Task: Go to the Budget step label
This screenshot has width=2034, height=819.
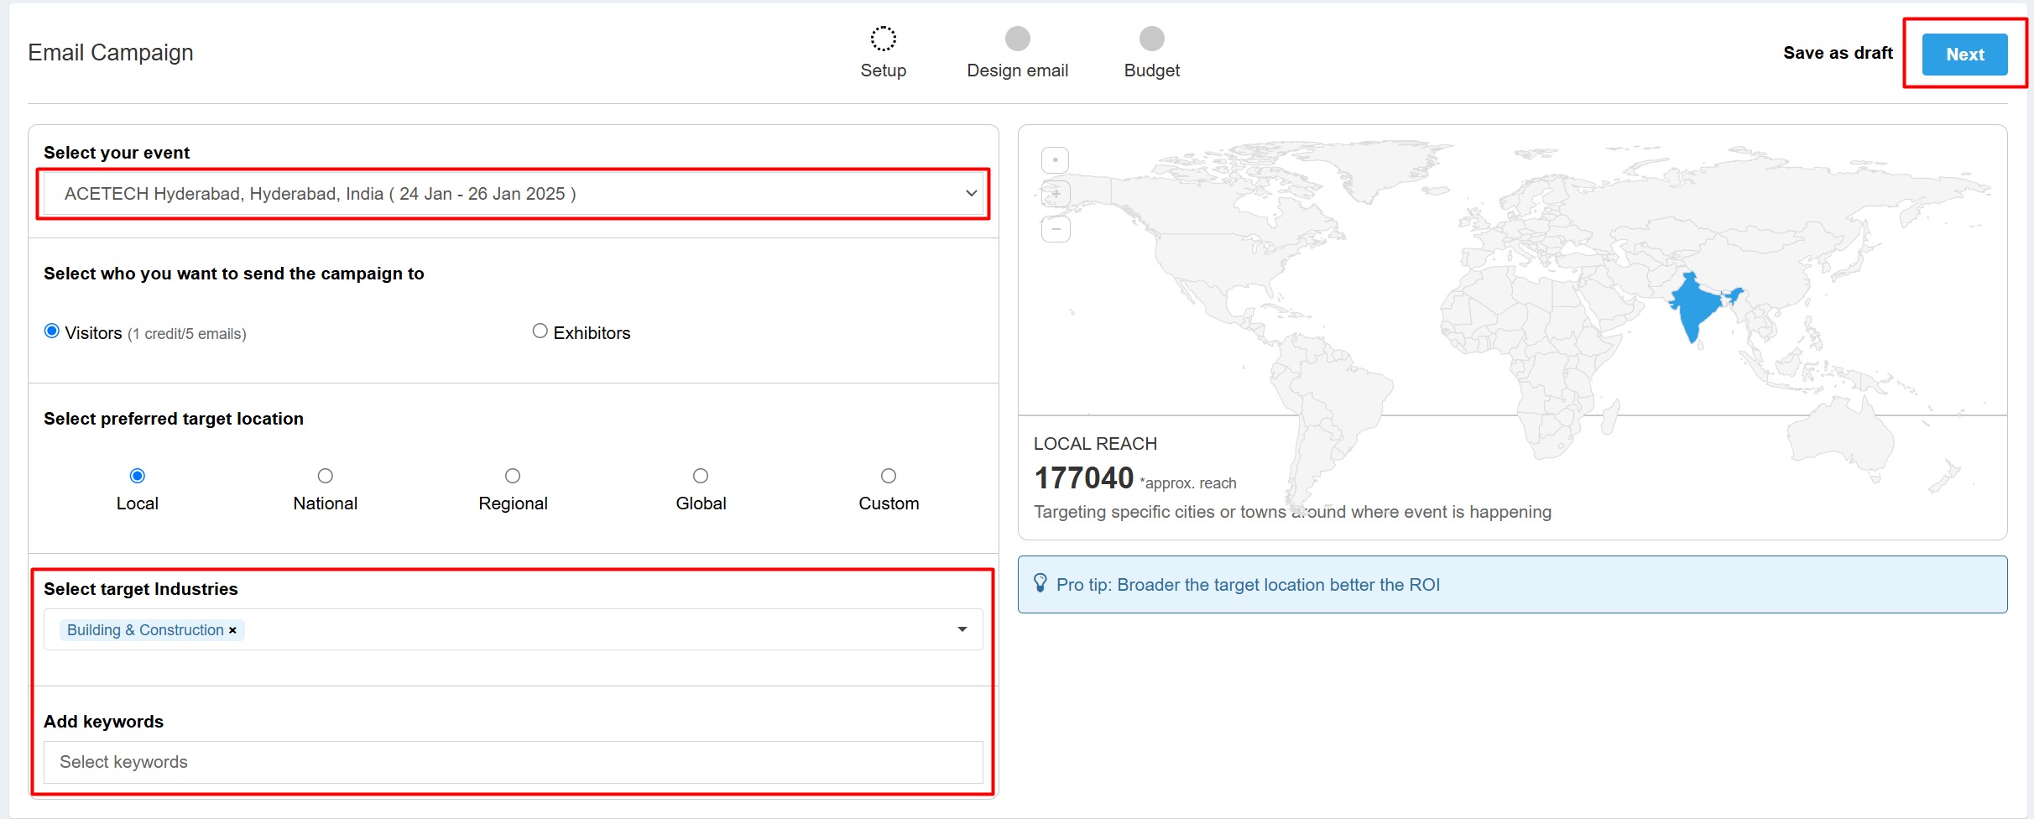Action: (x=1151, y=70)
